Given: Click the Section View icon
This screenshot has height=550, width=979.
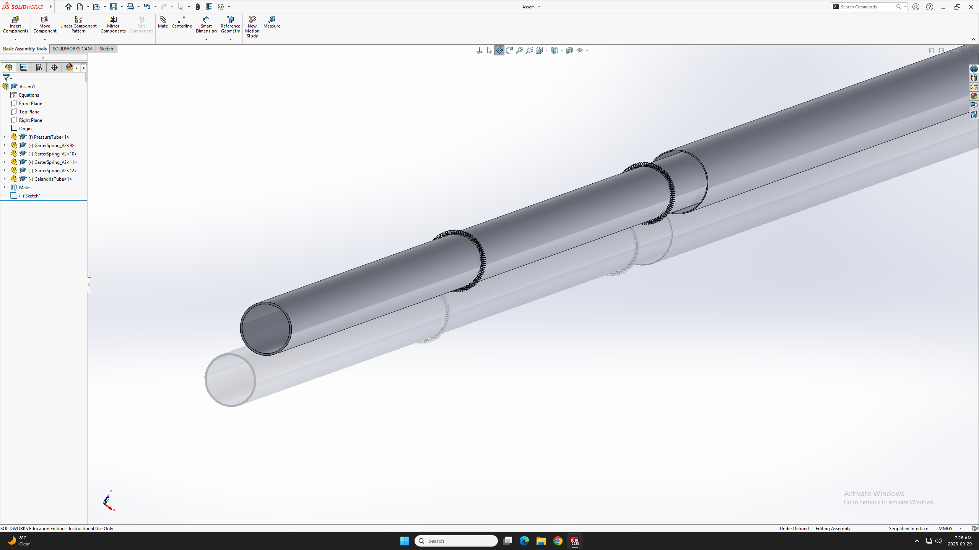Looking at the screenshot, I should (x=570, y=50).
